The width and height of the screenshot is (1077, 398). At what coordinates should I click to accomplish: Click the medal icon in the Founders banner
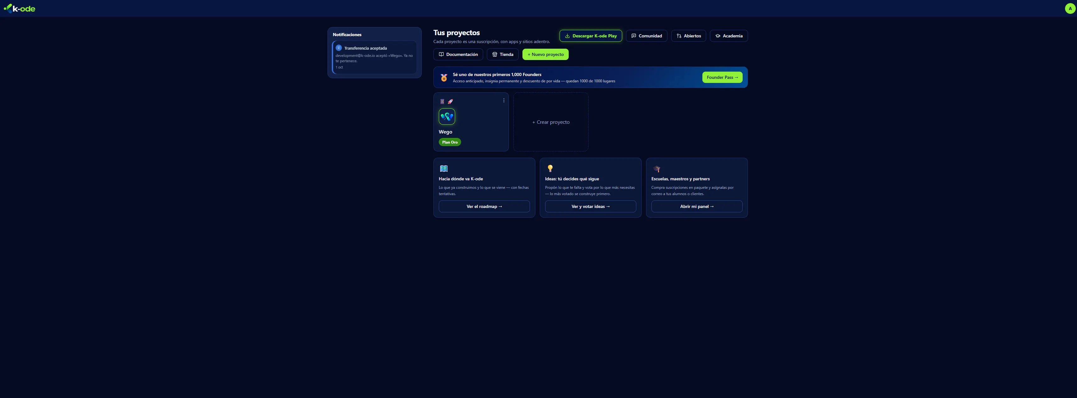[444, 78]
